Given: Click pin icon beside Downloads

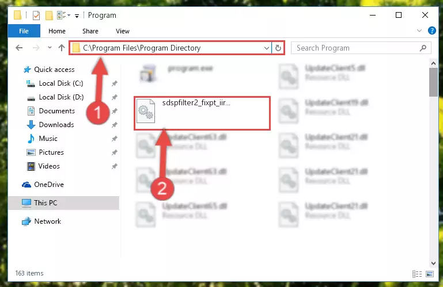Looking at the screenshot, I should point(114,125).
